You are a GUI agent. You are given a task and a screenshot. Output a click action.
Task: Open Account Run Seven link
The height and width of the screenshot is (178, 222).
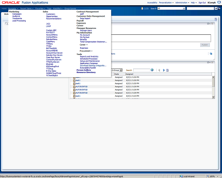tap(54, 53)
